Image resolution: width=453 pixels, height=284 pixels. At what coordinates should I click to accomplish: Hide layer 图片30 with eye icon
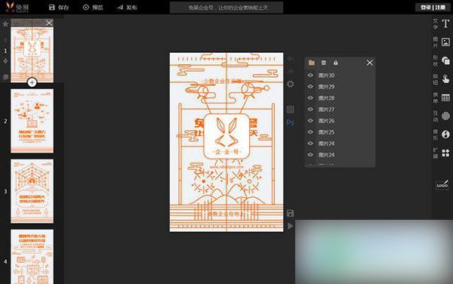pyautogui.click(x=310, y=75)
